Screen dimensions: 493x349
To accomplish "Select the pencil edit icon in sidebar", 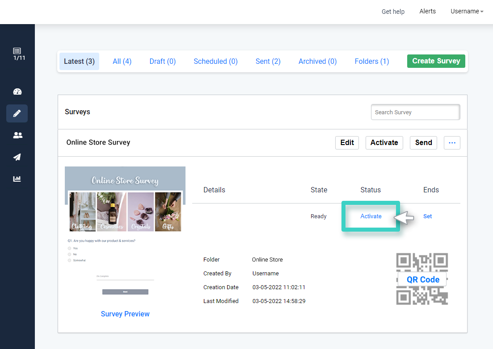I will tap(17, 113).
